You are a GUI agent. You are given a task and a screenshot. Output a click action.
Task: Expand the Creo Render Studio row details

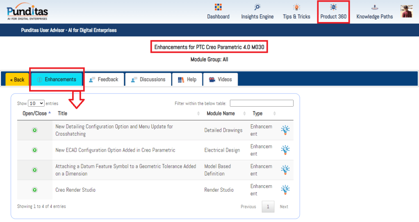35,190
